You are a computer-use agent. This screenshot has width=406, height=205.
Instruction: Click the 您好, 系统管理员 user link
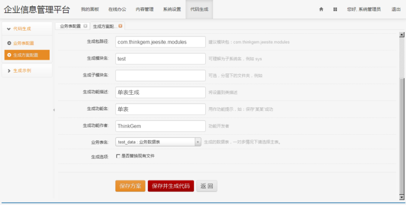[x=364, y=9]
